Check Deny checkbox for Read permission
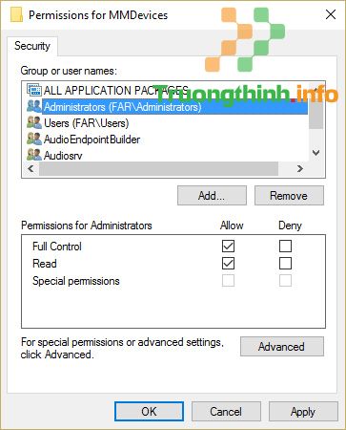The height and width of the screenshot is (430, 346). (285, 264)
